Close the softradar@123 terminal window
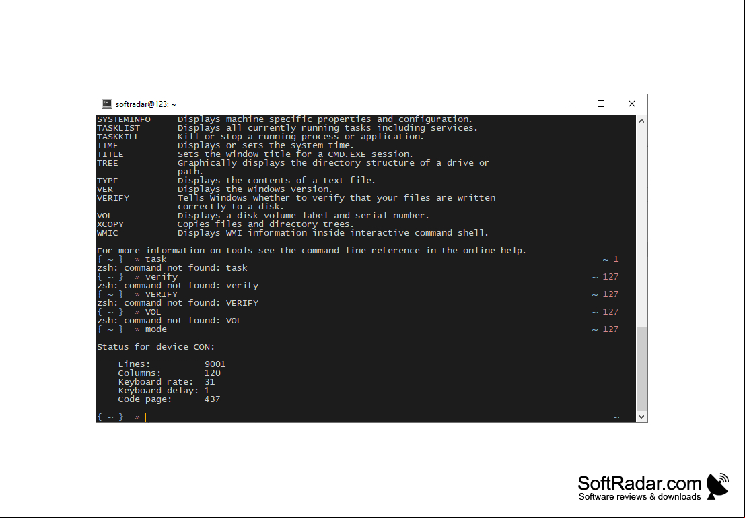The image size is (745, 518). tap(632, 104)
